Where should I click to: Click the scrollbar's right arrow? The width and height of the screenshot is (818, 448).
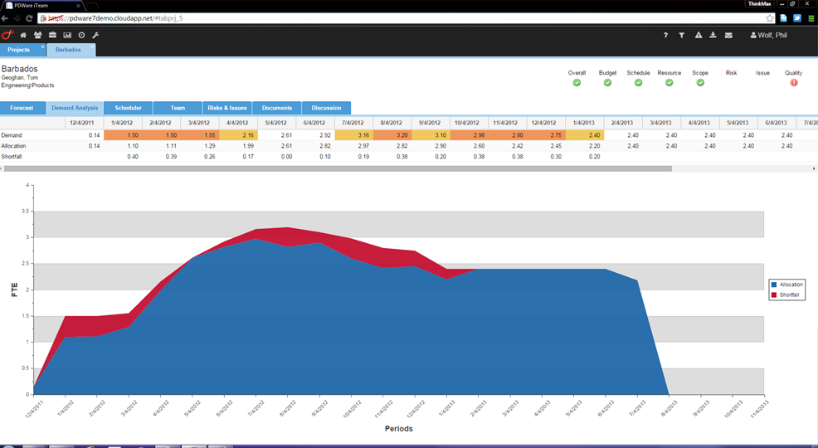coord(814,168)
